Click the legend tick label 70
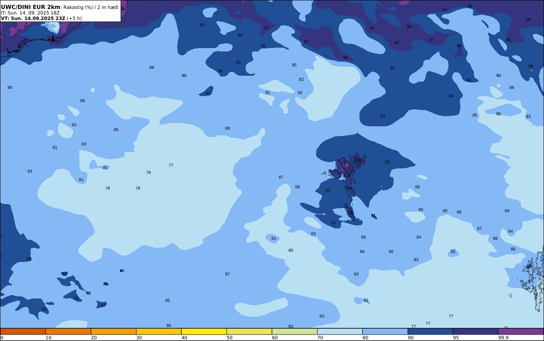This screenshot has height=341, width=544. (x=320, y=338)
